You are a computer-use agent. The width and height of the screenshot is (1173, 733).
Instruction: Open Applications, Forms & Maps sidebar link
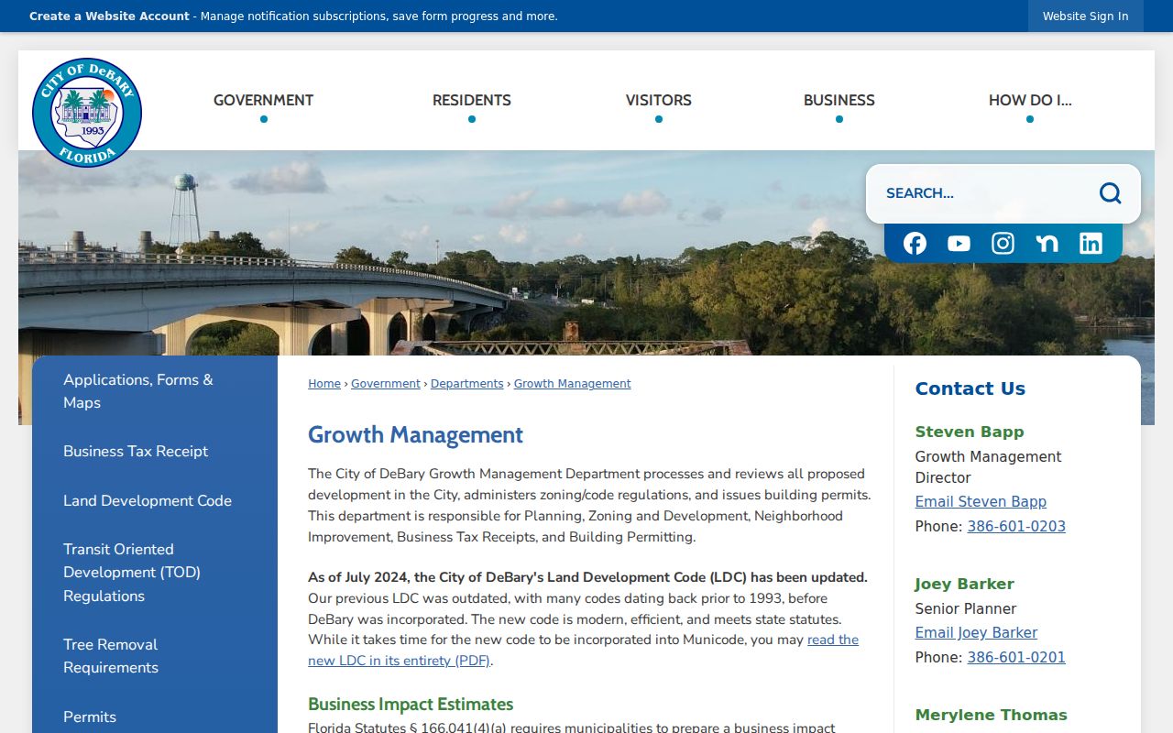pos(138,391)
